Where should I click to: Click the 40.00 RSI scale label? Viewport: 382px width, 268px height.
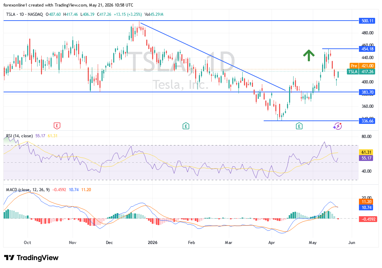pos(367,171)
